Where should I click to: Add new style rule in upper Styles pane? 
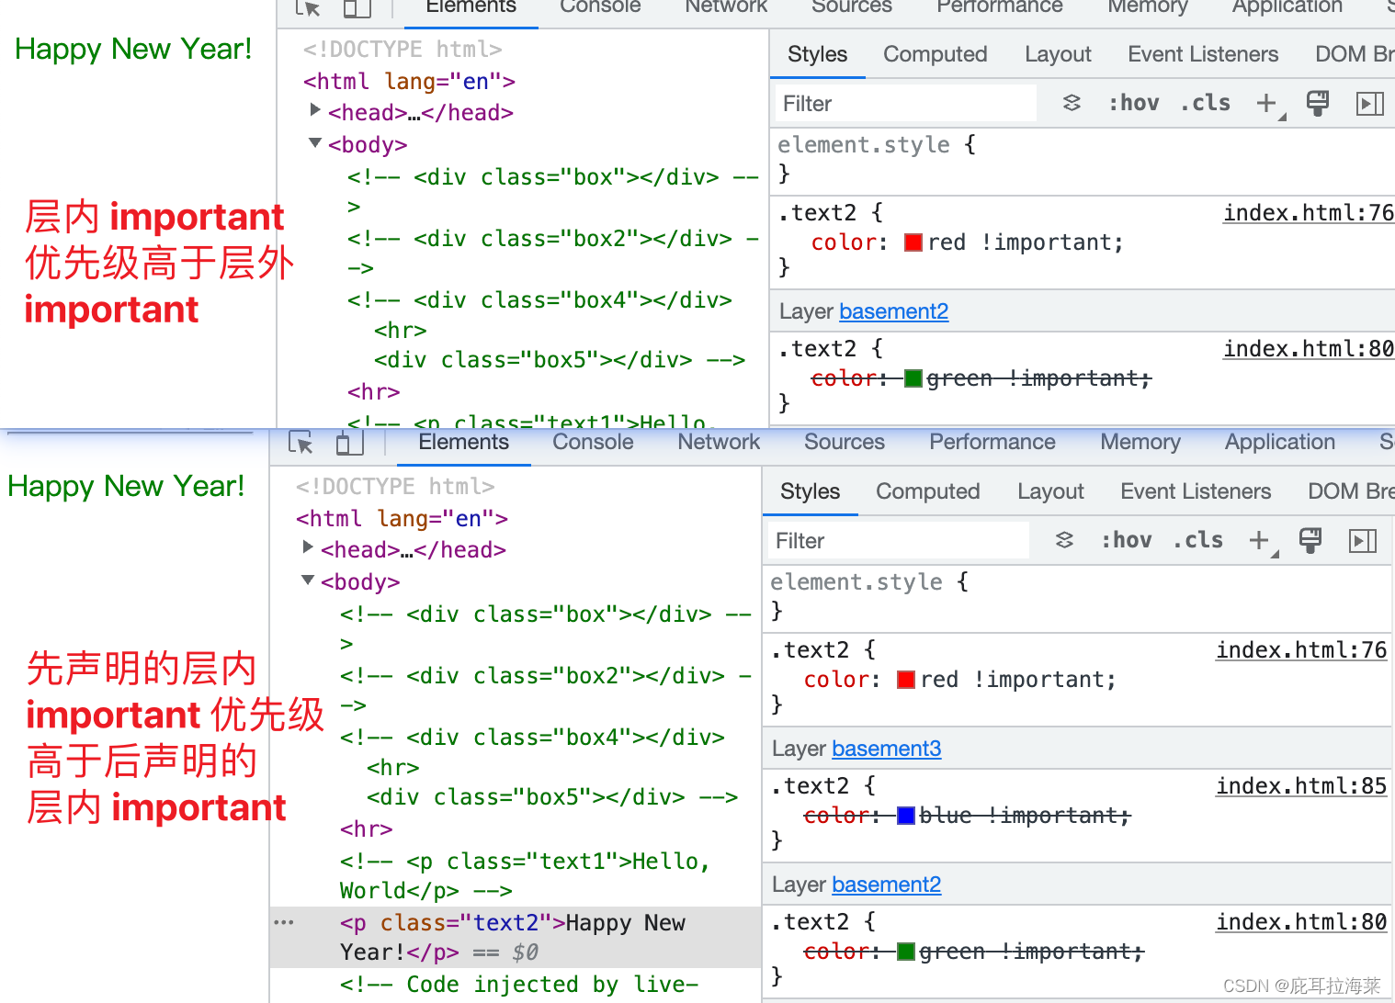click(x=1266, y=103)
